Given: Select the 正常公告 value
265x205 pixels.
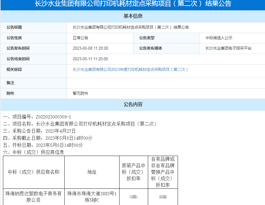Looking at the screenshot, I should [81, 38].
